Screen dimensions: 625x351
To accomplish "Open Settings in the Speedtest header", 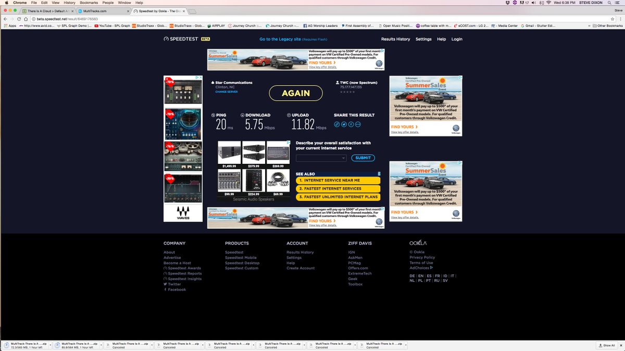I will (423, 39).
